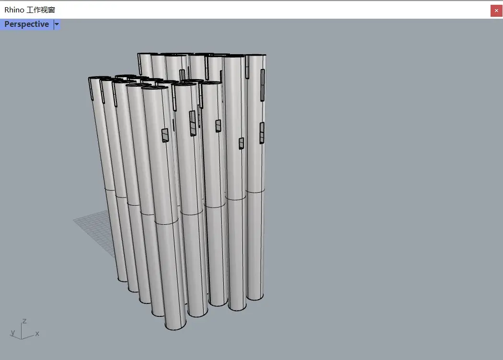This screenshot has height=360, width=503.
Task: Click the Y axis label of world axes icon
Action: point(13,332)
